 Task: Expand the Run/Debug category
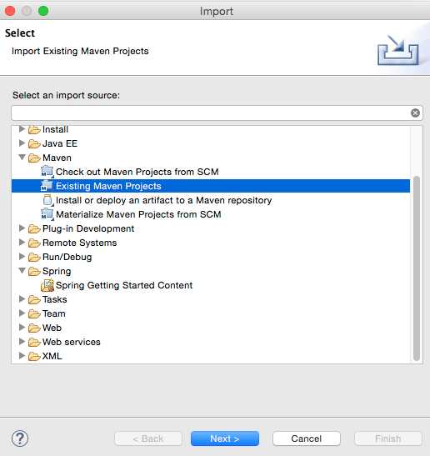(22, 257)
